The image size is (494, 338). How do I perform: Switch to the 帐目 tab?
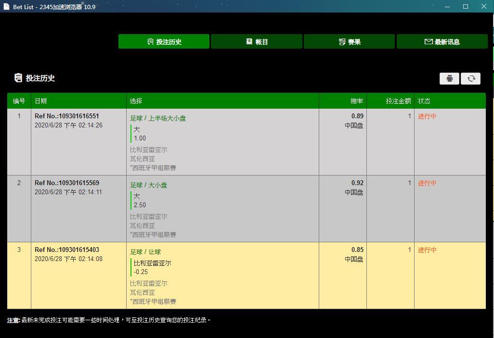pyautogui.click(x=257, y=41)
